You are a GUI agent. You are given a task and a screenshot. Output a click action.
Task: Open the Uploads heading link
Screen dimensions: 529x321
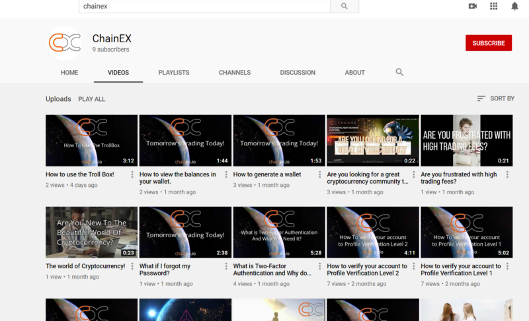coord(58,99)
